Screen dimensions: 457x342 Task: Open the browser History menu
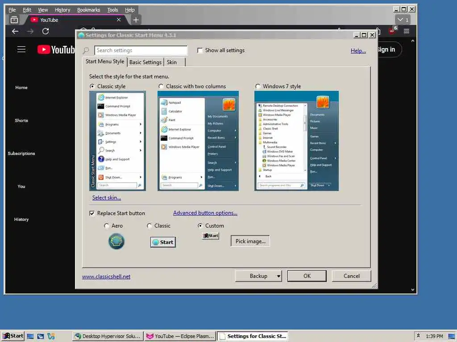pyautogui.click(x=62, y=10)
